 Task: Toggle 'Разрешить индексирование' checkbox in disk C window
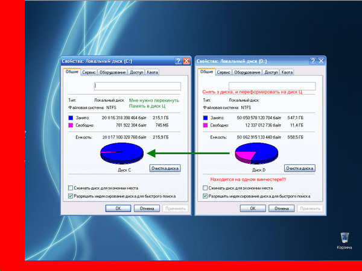coord(71,196)
